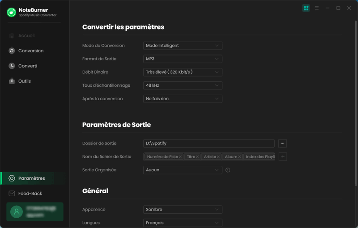Switch to the Converti sidebar tab
This screenshot has height=228, width=358.
(27, 66)
